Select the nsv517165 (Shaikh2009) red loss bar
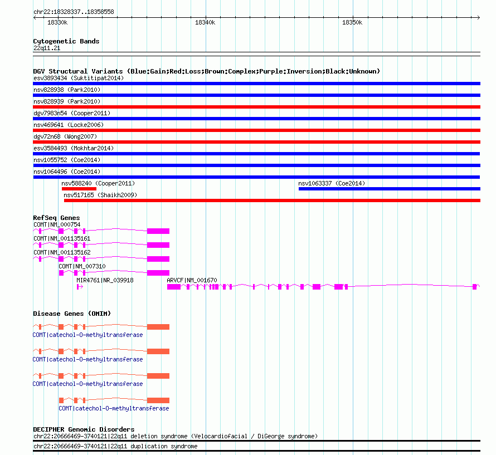 tap(272, 200)
